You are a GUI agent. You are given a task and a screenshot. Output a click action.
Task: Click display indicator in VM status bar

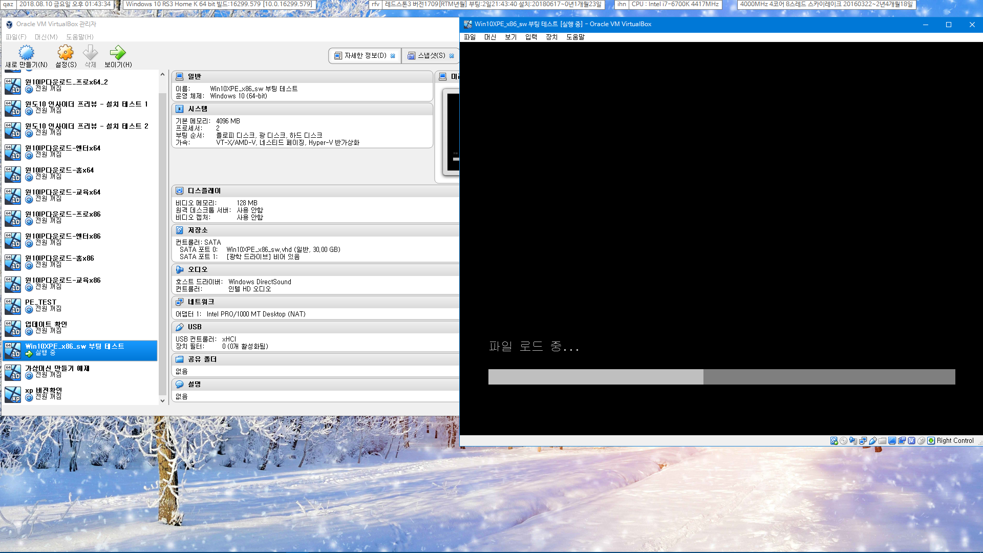[x=892, y=440]
